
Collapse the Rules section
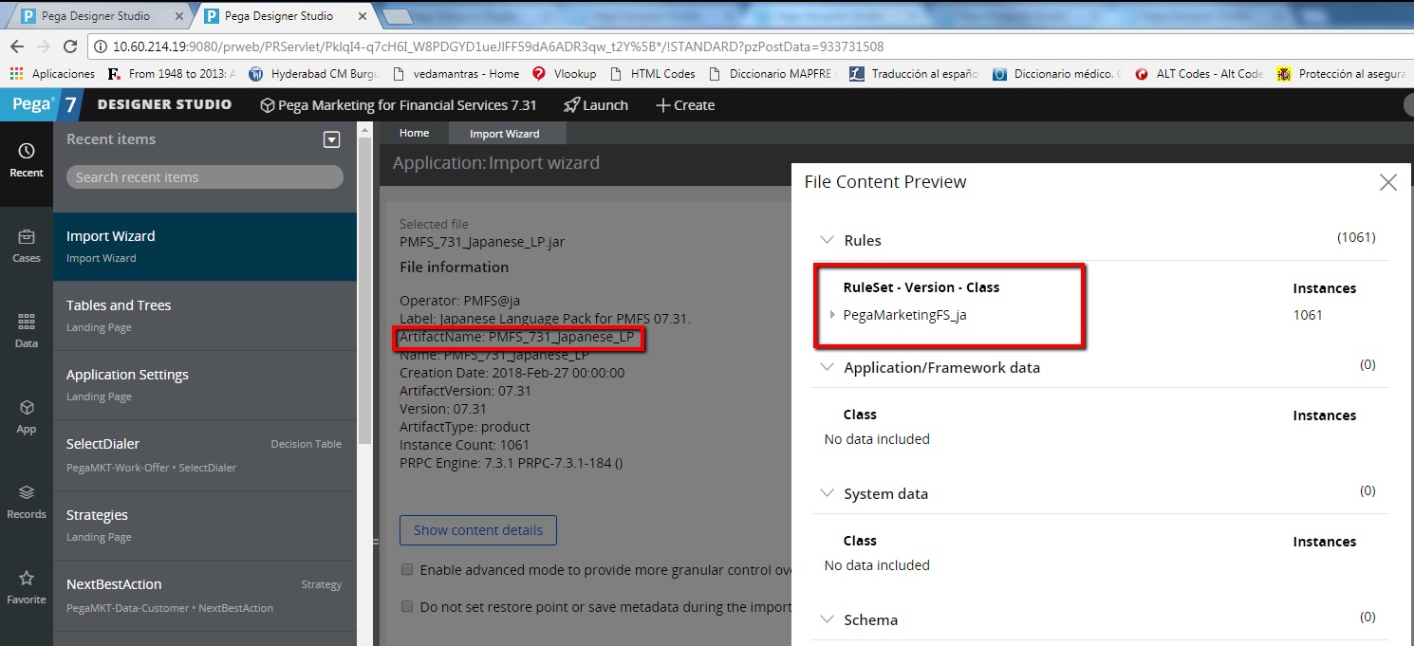[x=828, y=241]
